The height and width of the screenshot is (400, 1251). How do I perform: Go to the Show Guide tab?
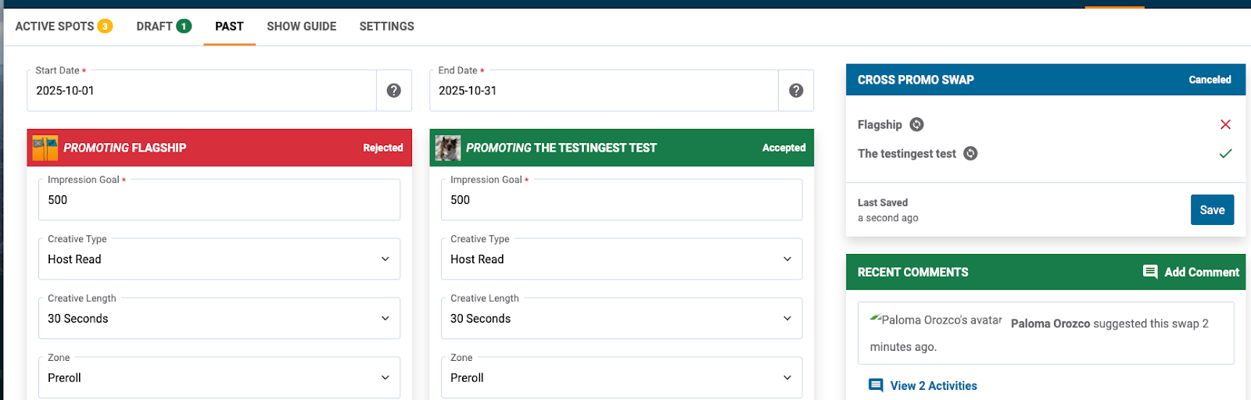pyautogui.click(x=302, y=27)
